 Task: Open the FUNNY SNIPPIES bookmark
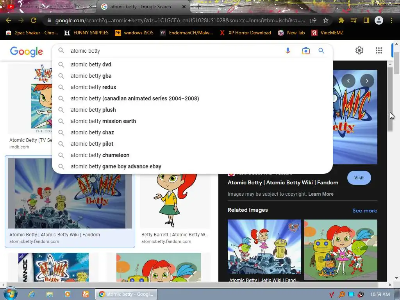point(86,33)
